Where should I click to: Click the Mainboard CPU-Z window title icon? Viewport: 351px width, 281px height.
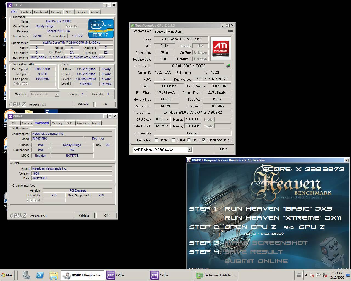click(x=10, y=116)
